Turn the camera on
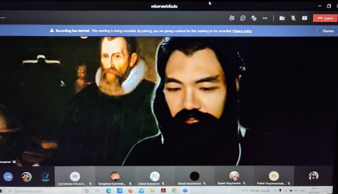 [282, 18]
